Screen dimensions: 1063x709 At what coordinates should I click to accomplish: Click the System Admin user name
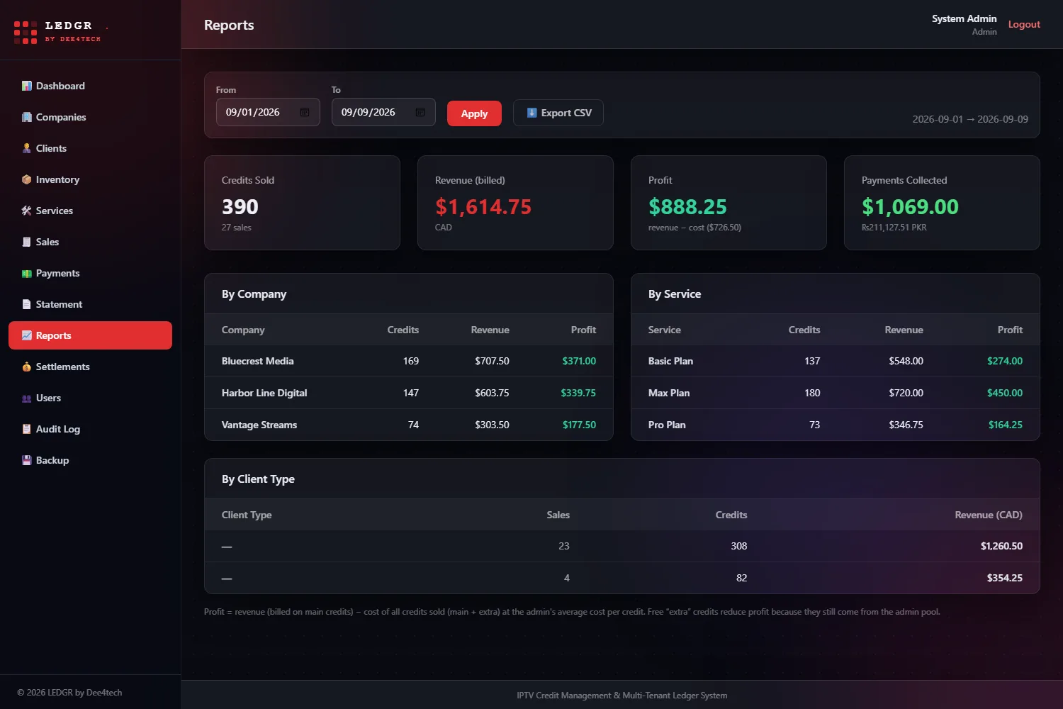[x=964, y=18]
